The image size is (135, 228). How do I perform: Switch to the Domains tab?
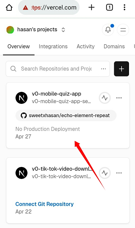pos(114,46)
